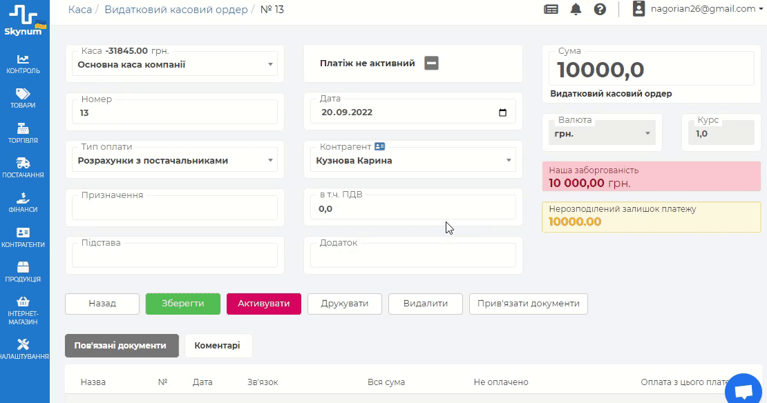This screenshot has height=403, width=767.
Task: Expand the Тип оплати dropdown
Action: point(270,161)
